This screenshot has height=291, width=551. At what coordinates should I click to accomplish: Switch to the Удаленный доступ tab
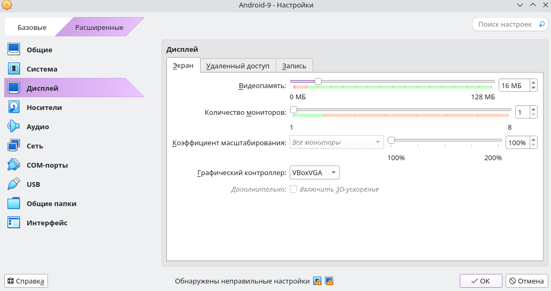238,66
